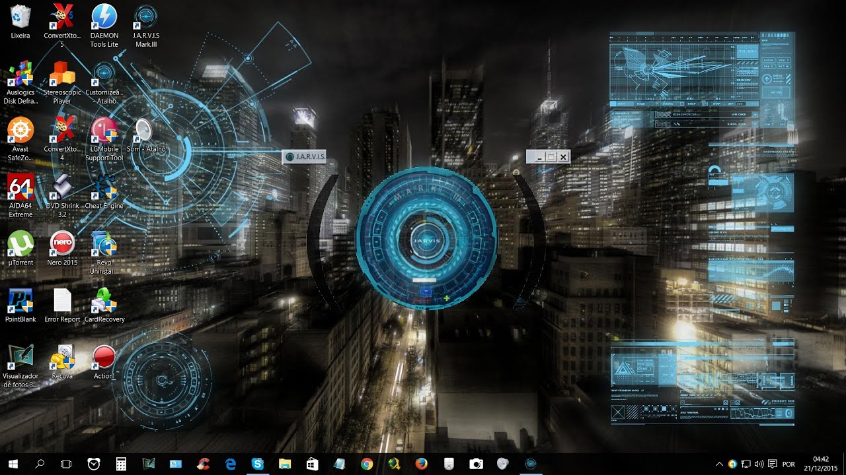Launch Firefox from the taskbar
The image size is (846, 475).
pyautogui.click(x=421, y=464)
